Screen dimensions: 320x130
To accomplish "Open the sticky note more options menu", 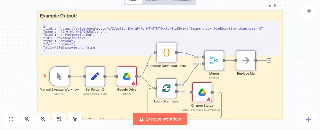I will coord(280,6).
